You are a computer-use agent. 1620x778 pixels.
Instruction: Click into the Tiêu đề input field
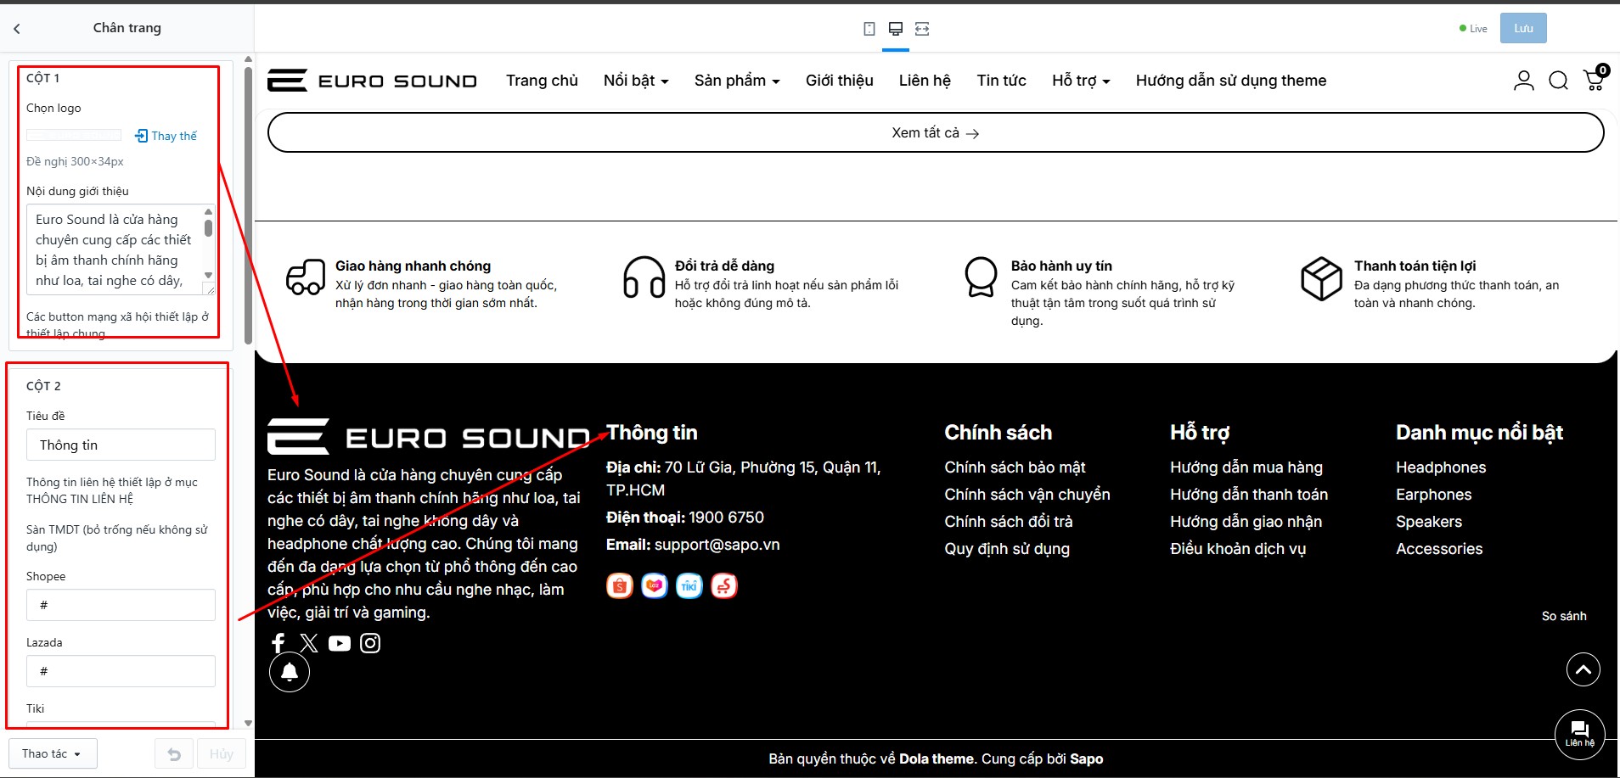121,445
